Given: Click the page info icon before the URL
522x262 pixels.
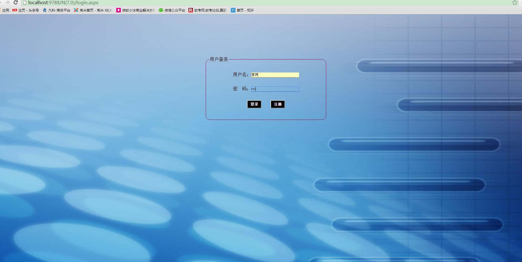Looking at the screenshot, I should pyautogui.click(x=25, y=3).
